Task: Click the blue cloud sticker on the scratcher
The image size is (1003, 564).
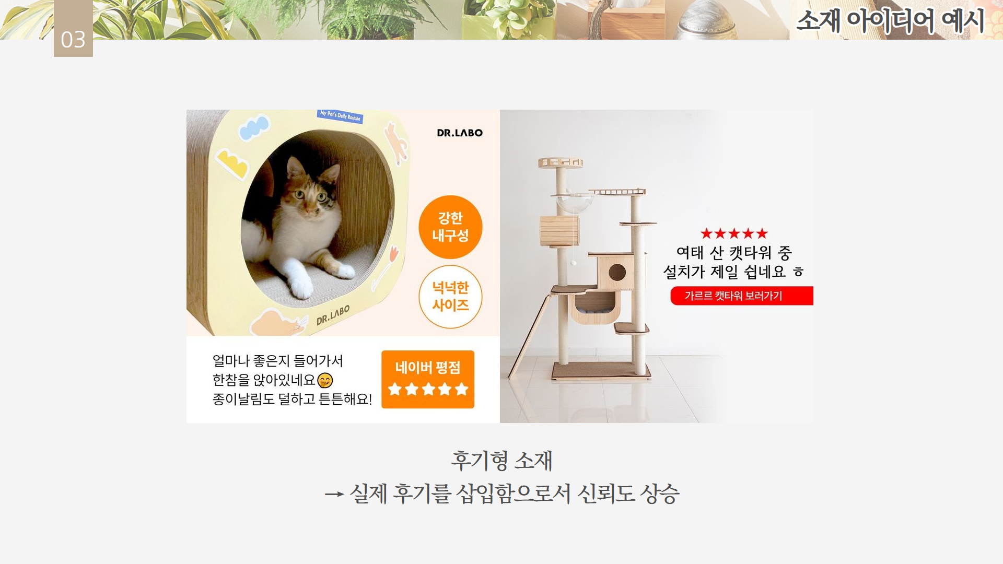Action: (x=254, y=128)
